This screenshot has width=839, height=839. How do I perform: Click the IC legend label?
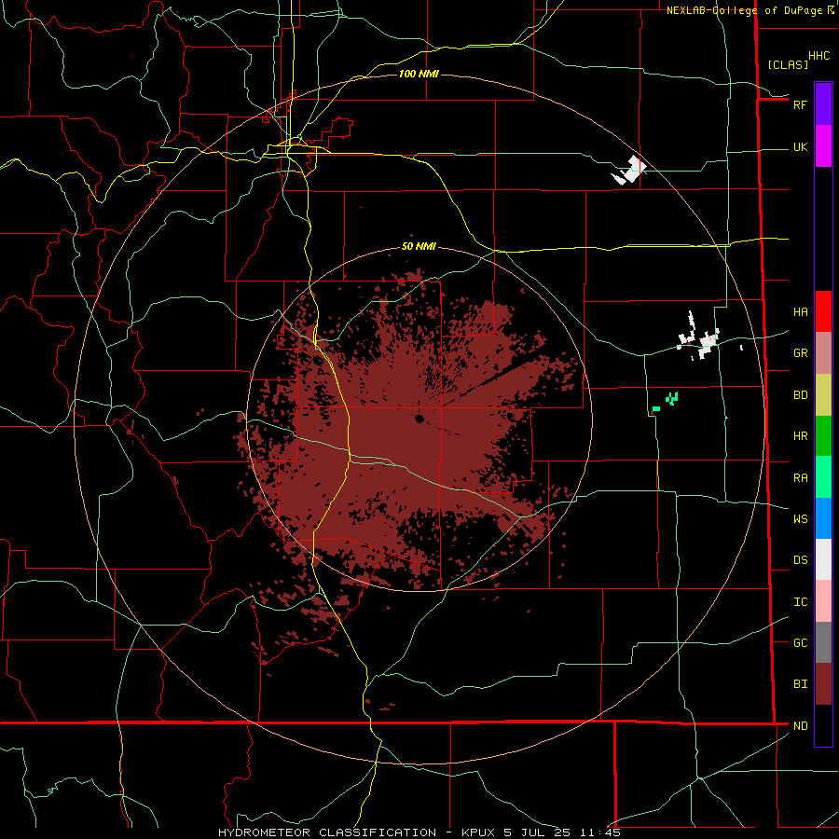[800, 602]
